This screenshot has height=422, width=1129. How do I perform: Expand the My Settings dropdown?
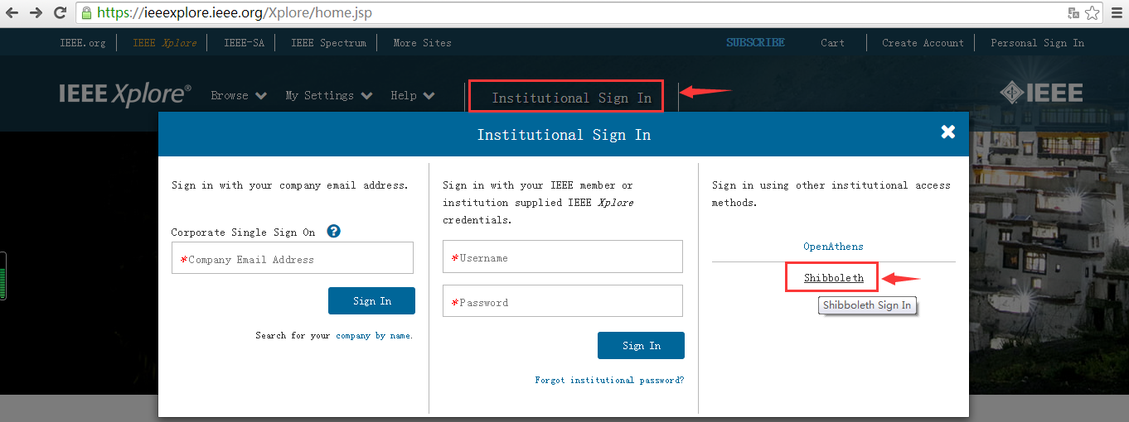click(x=329, y=95)
